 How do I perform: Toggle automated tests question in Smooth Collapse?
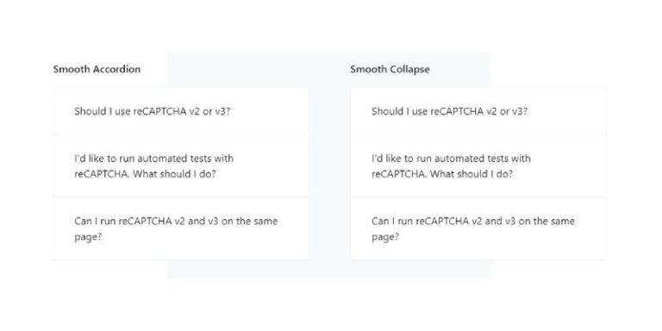pyautogui.click(x=478, y=165)
